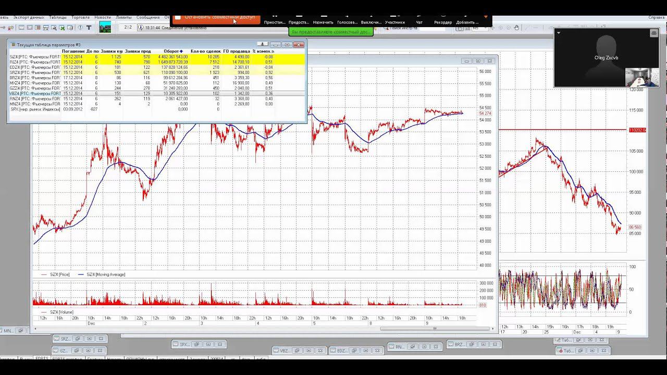Click Добавить in the sharing bar

pyautogui.click(x=467, y=20)
